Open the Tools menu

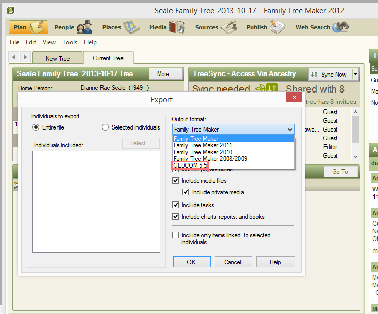pos(70,42)
